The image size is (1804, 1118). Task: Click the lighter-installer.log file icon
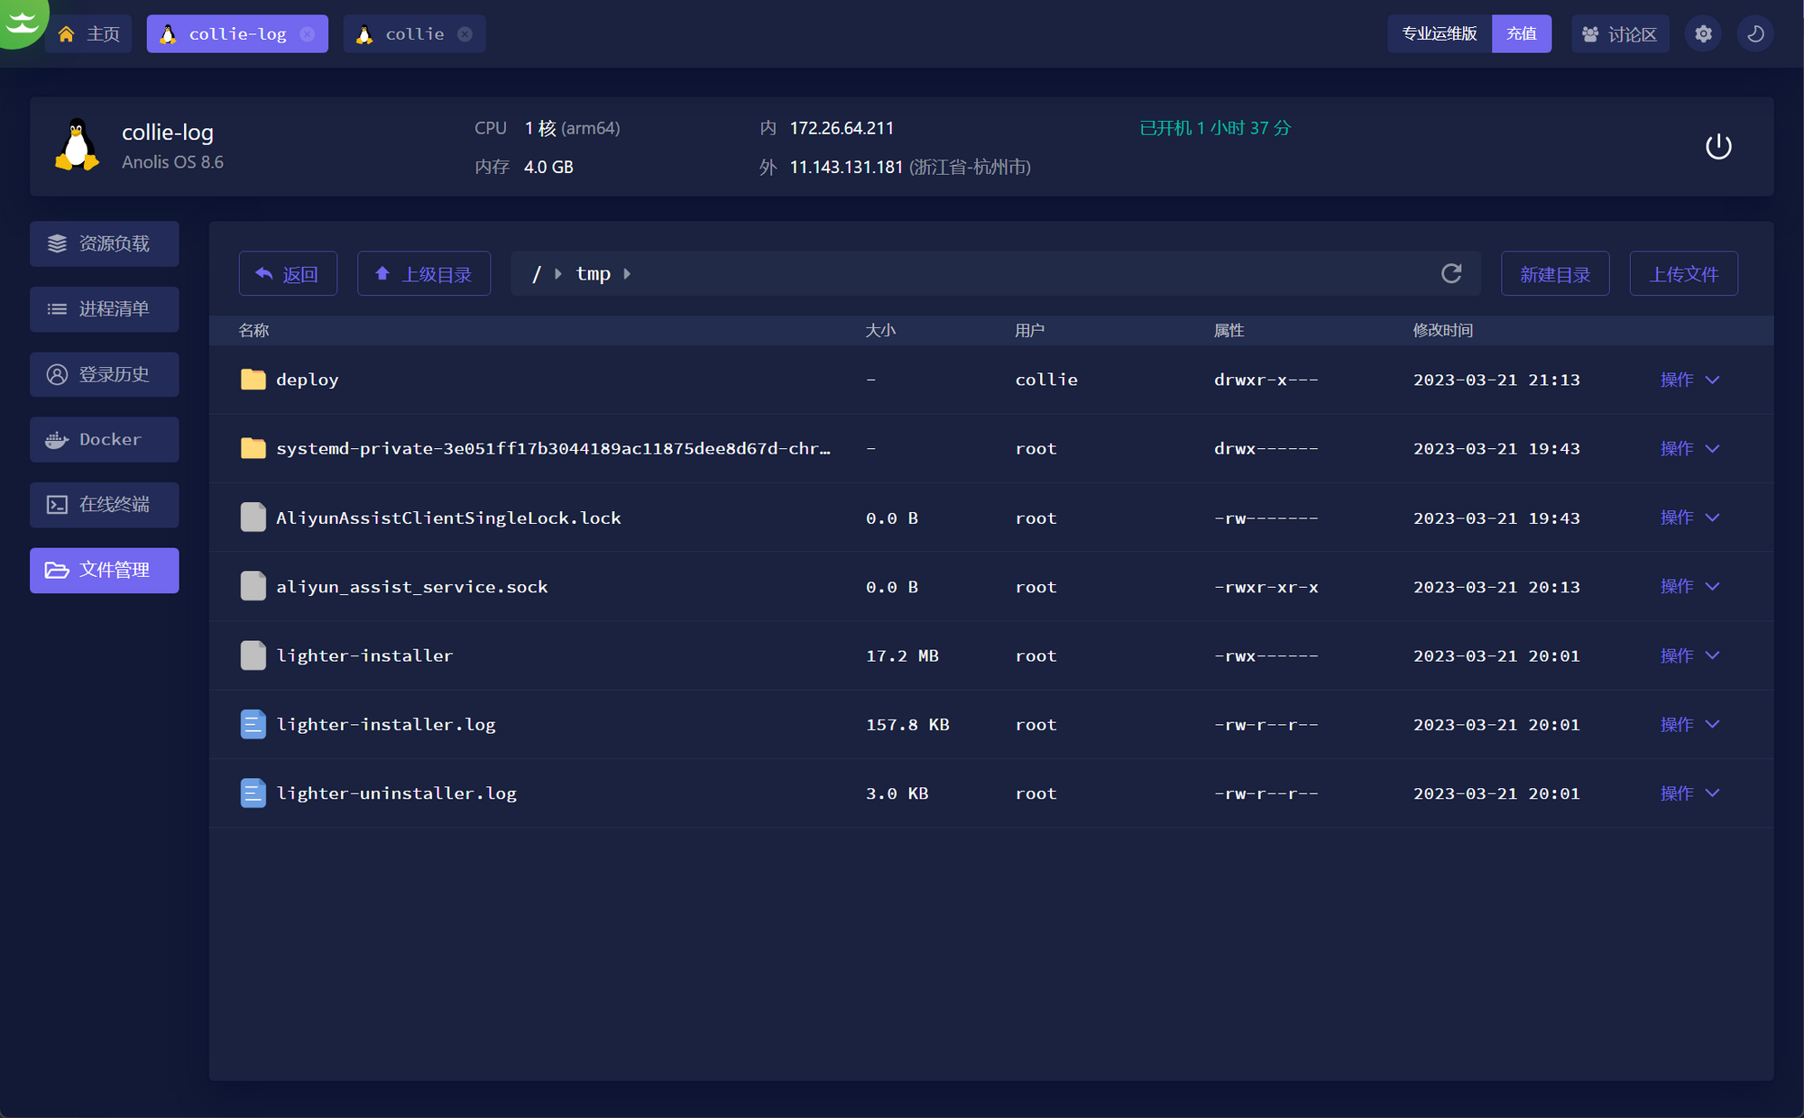tap(253, 724)
